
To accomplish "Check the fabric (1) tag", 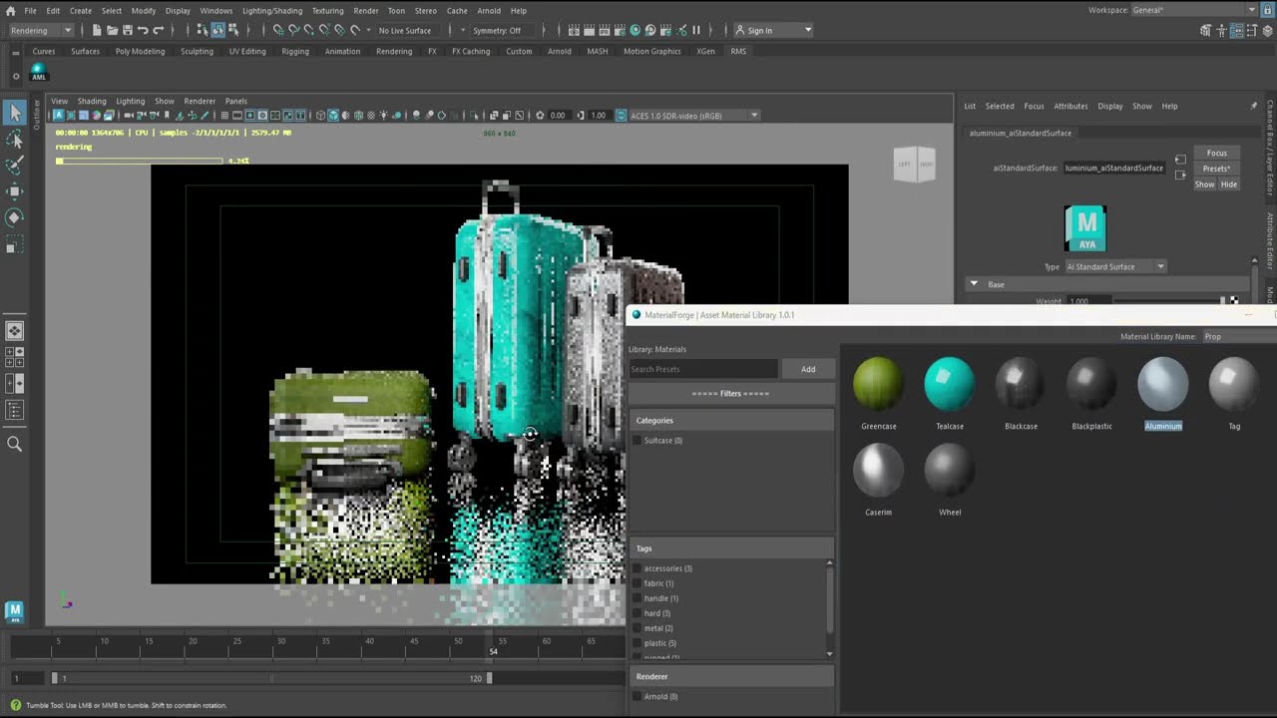I will 638,583.
